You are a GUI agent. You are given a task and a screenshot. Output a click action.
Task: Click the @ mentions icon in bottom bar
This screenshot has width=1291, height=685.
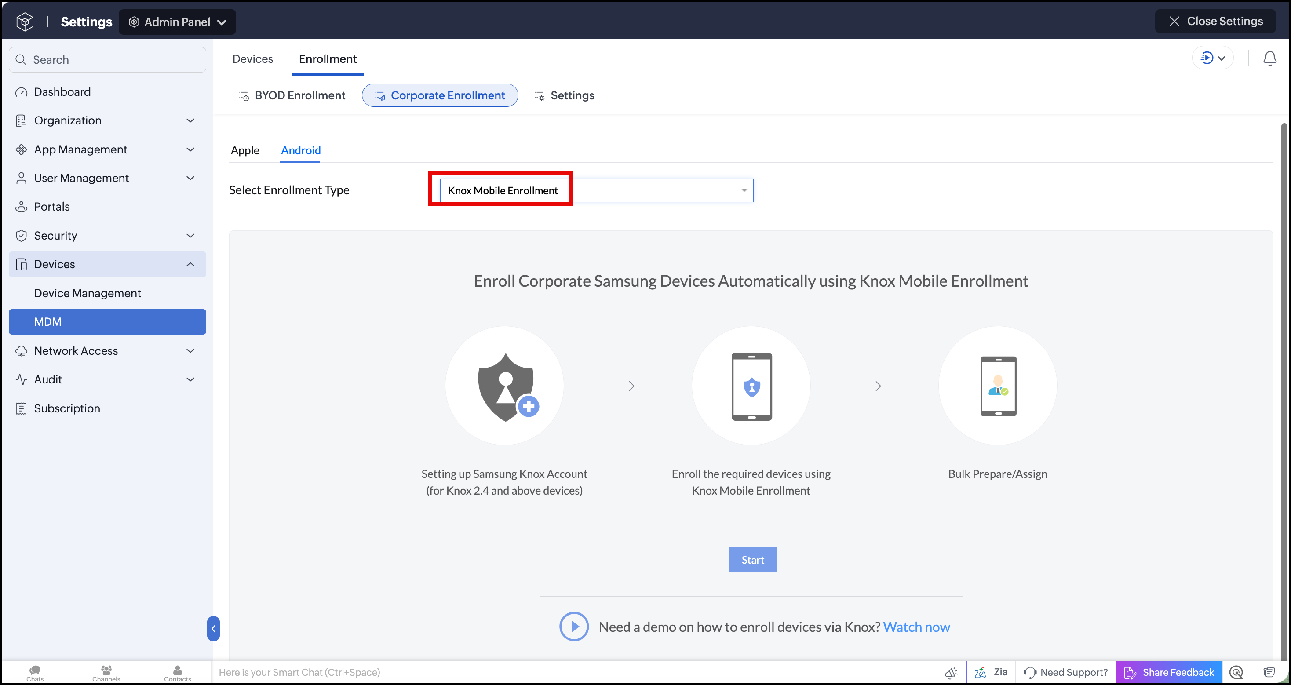(1236, 673)
